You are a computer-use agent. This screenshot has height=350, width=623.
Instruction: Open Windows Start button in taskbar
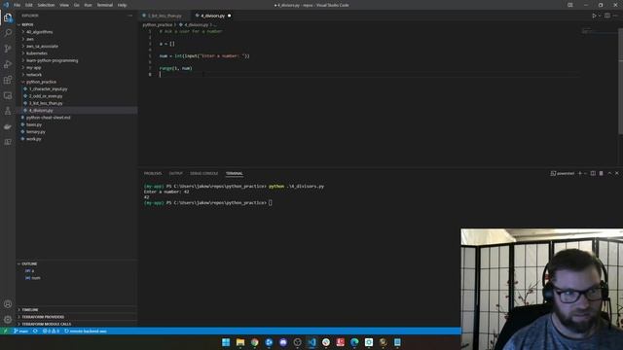[226, 342]
